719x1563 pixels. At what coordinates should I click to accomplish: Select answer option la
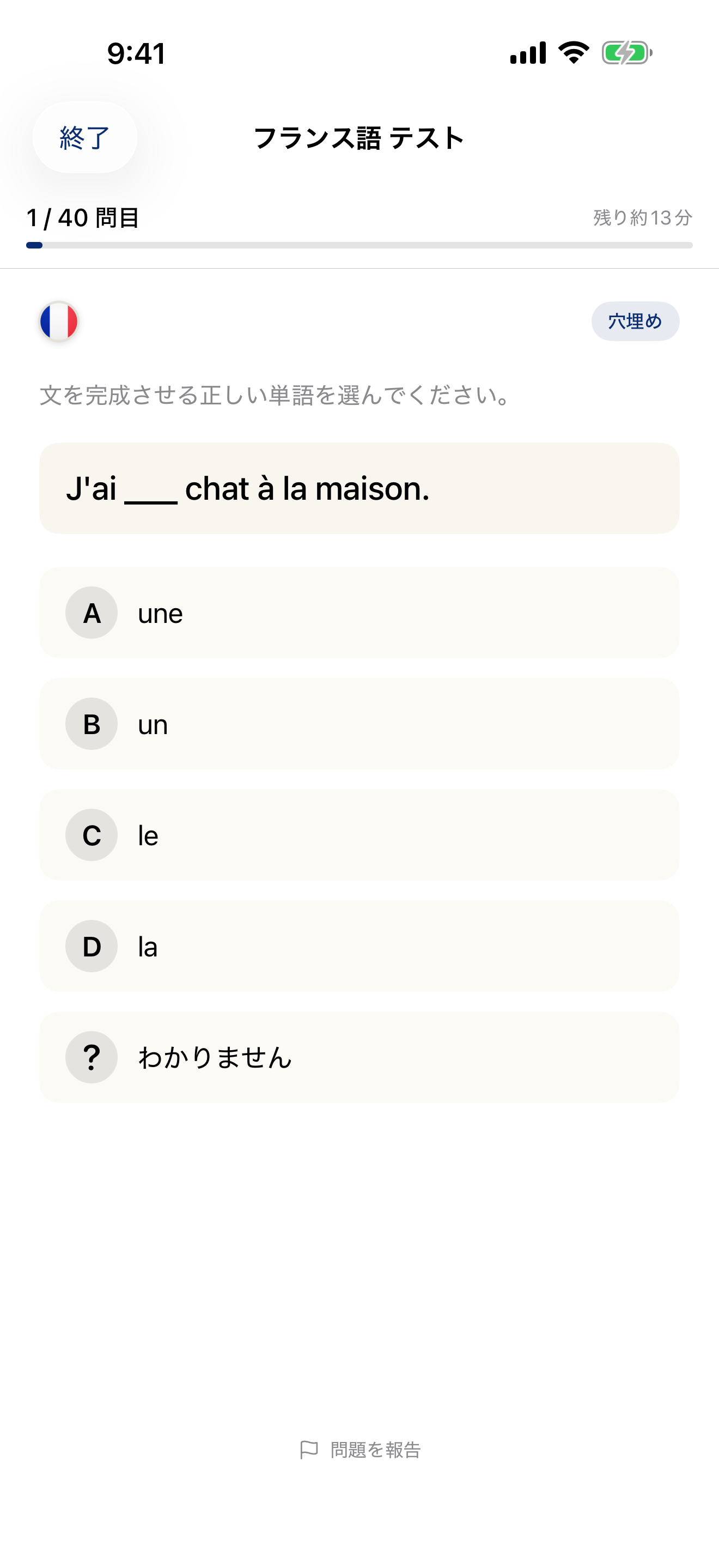[x=359, y=946]
